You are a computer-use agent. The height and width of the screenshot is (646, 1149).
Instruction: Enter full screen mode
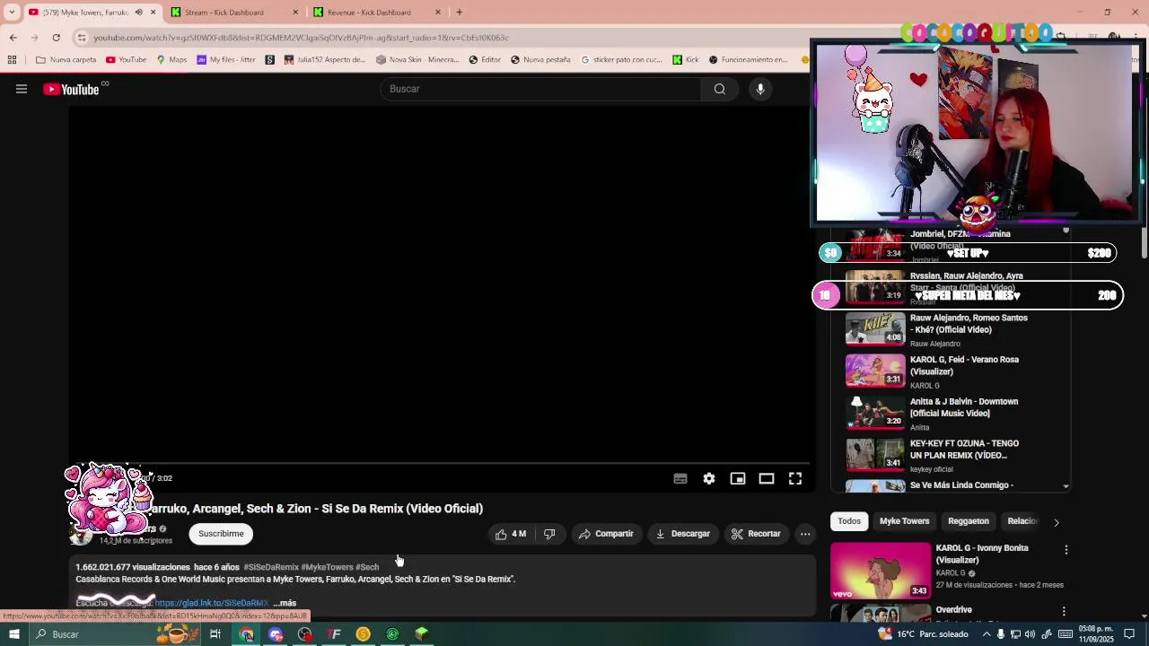tap(795, 478)
